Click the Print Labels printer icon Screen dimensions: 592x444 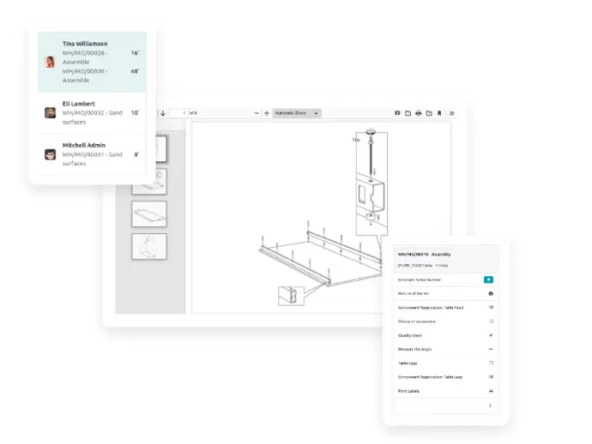490,391
